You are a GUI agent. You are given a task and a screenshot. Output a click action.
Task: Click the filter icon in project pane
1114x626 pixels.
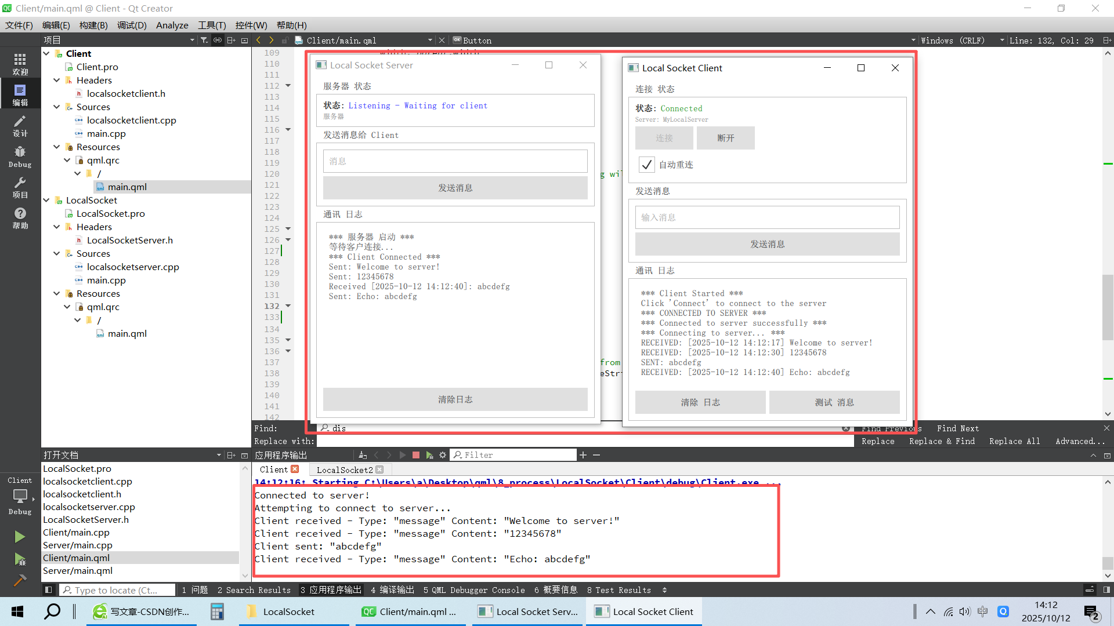[x=204, y=40]
